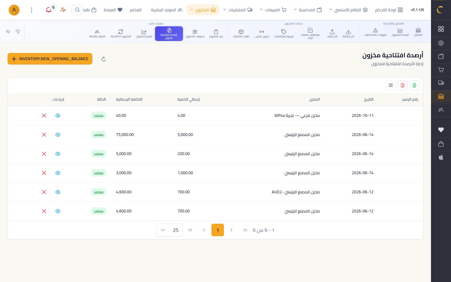Expand the النظام الأساسي core system menu

pyautogui.click(x=348, y=10)
